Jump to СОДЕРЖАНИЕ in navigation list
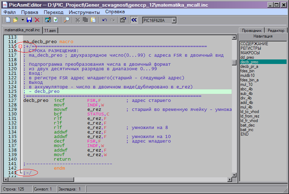This screenshot has width=289, height=194. [x=263, y=44]
